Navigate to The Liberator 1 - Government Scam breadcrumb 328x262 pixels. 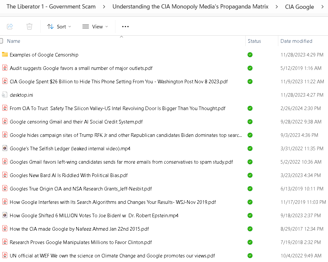coord(51,7)
